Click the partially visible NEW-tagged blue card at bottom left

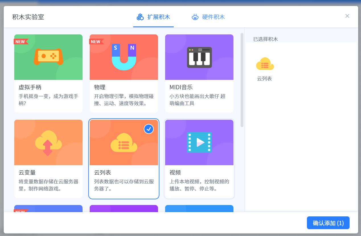[48, 208]
